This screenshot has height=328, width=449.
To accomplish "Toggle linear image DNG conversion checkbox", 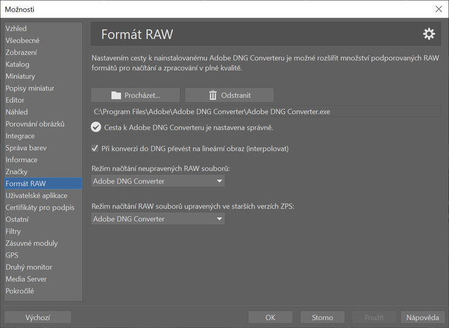I will click(x=95, y=149).
